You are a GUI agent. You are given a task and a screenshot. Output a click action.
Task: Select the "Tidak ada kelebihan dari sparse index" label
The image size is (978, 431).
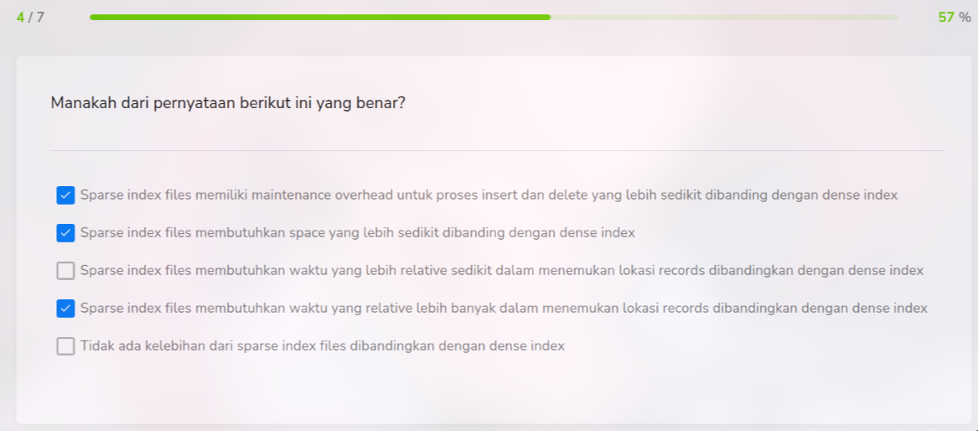[x=322, y=346]
